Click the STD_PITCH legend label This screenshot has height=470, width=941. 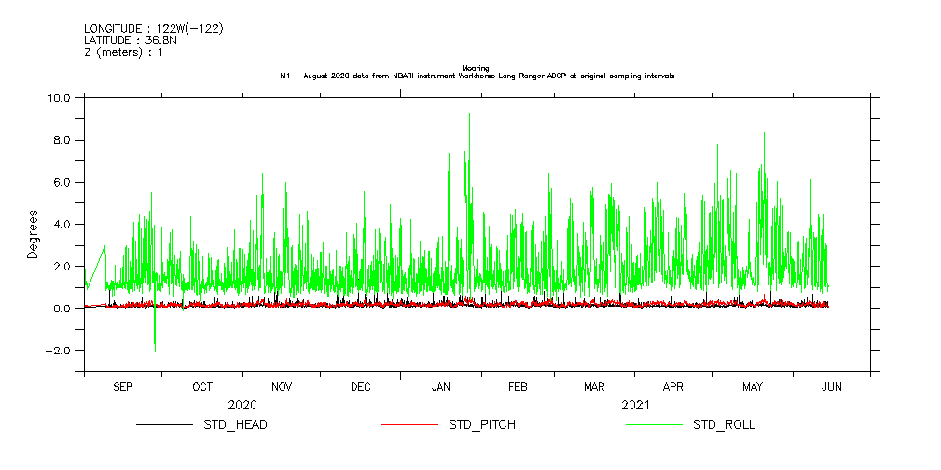click(x=482, y=424)
